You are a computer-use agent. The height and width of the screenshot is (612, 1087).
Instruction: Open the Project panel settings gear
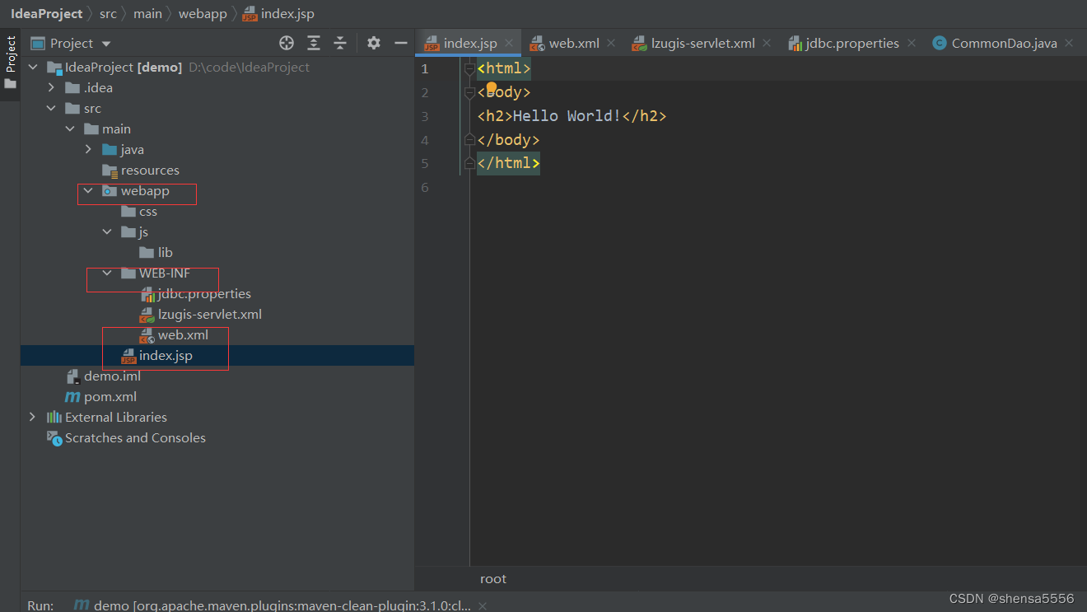pos(374,43)
